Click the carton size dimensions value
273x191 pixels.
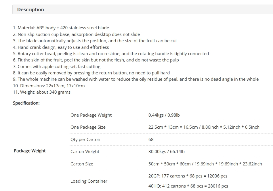click(x=205, y=164)
